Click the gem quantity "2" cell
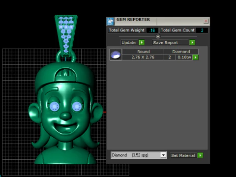The image size is (236, 177). (x=170, y=57)
